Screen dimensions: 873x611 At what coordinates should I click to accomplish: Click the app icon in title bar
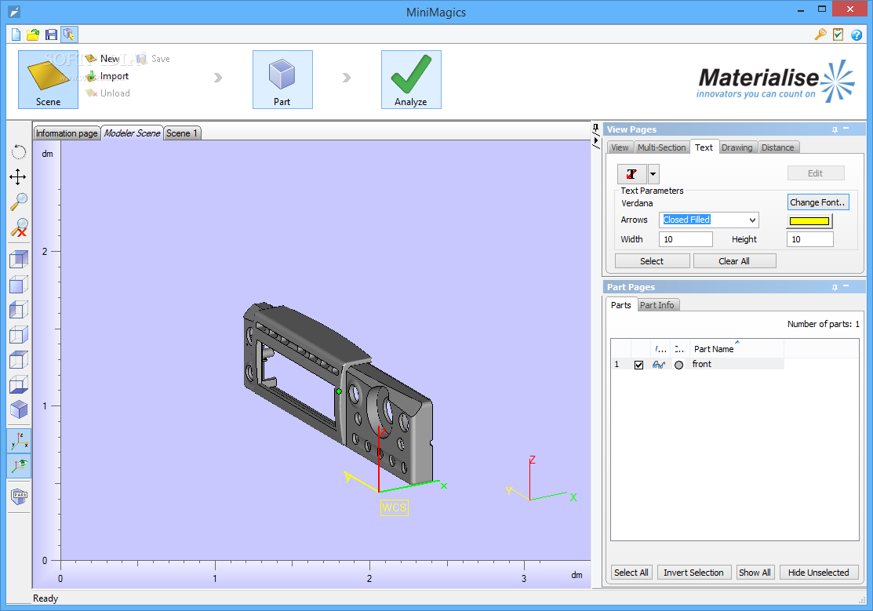click(14, 11)
